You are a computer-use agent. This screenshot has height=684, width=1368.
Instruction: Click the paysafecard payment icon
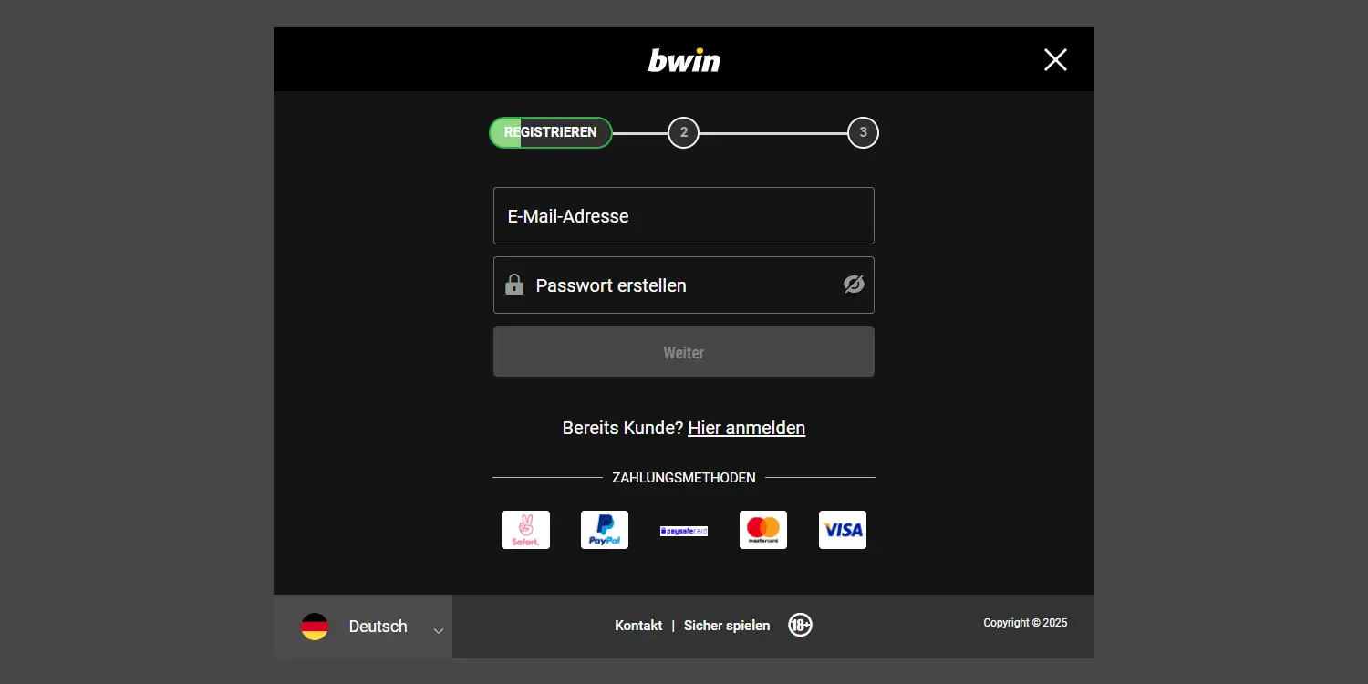(x=684, y=531)
